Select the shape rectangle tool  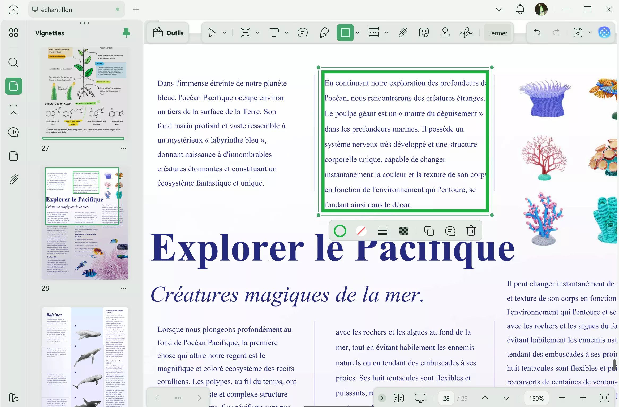(x=345, y=32)
